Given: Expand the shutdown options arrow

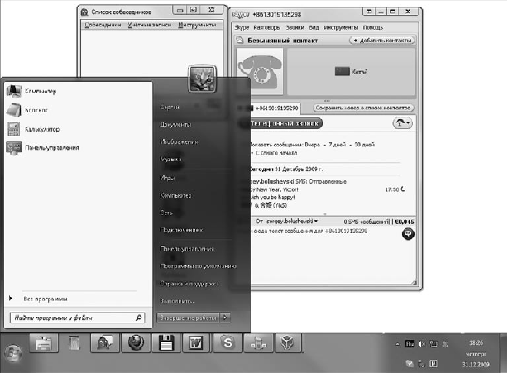Looking at the screenshot, I should point(226,317).
